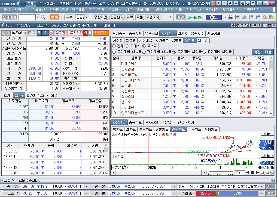277x197 pixels.
Task: Open the alpha TV icon
Action: pyautogui.click(x=214, y=17)
